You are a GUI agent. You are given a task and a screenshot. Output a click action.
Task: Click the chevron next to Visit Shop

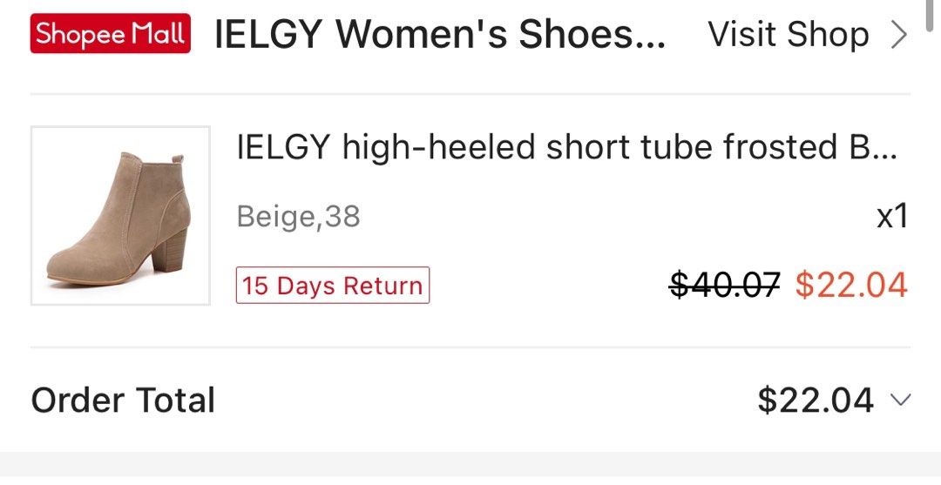898,35
